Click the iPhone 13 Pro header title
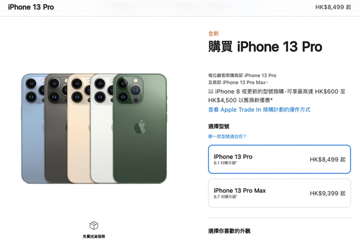 [x=31, y=7]
